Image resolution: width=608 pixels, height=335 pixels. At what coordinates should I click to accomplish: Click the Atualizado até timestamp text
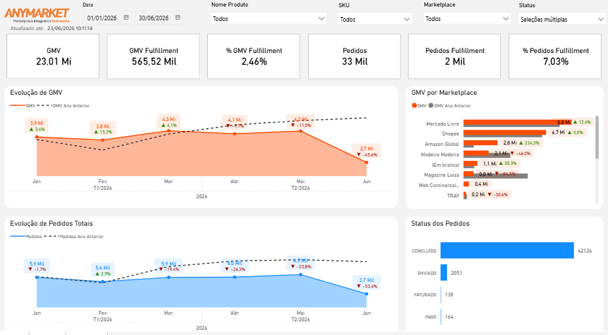click(x=51, y=28)
